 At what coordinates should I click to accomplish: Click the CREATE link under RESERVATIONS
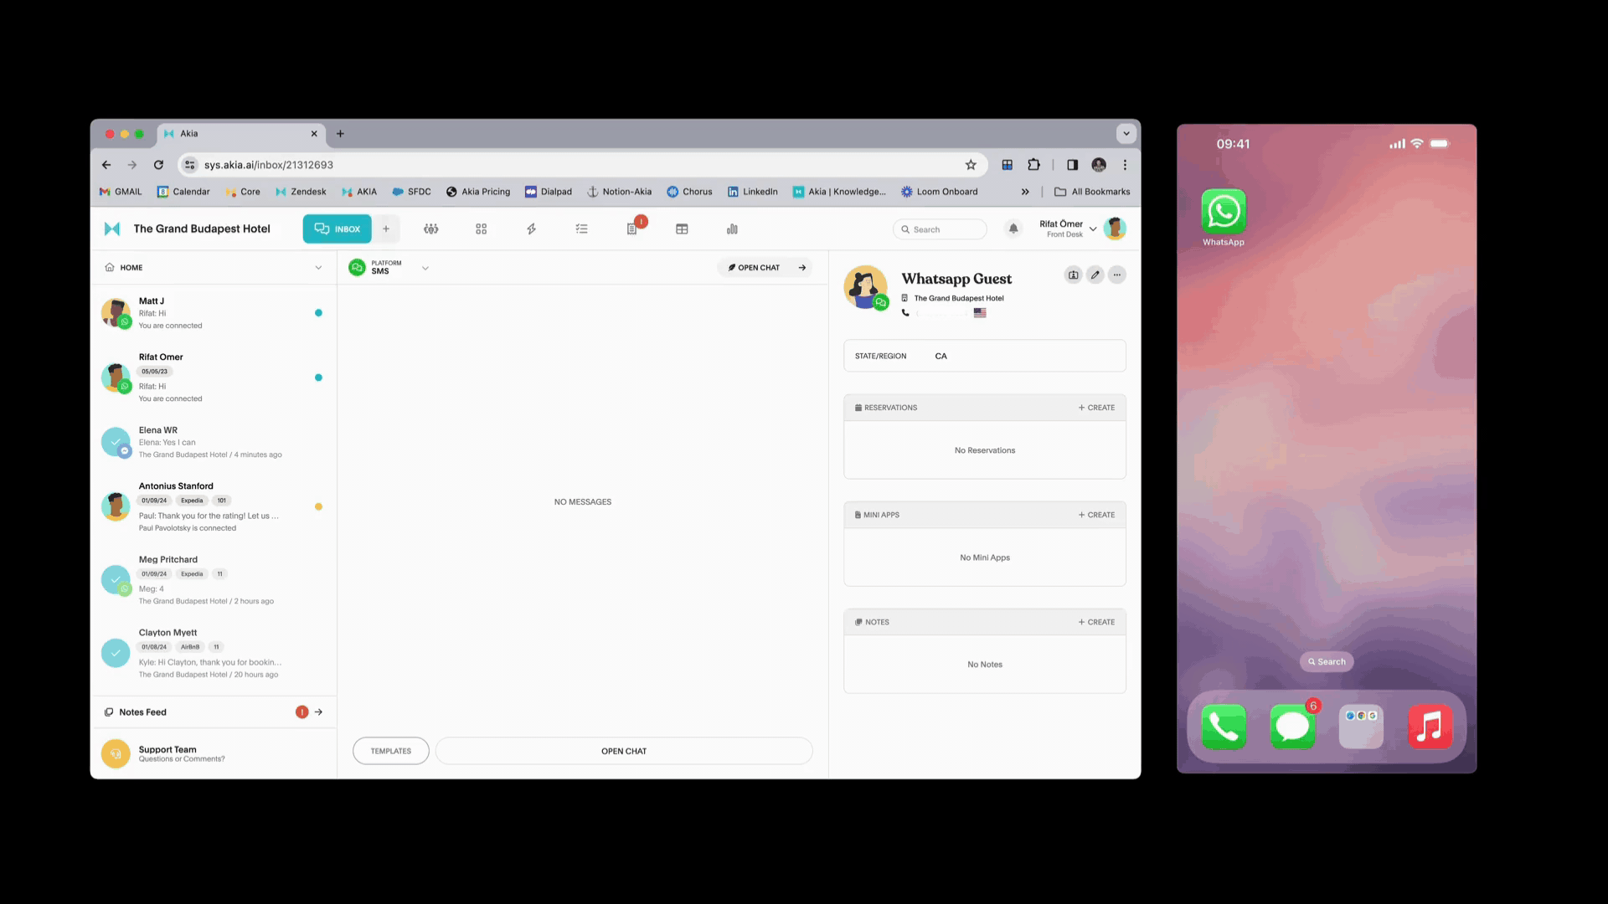click(x=1096, y=408)
